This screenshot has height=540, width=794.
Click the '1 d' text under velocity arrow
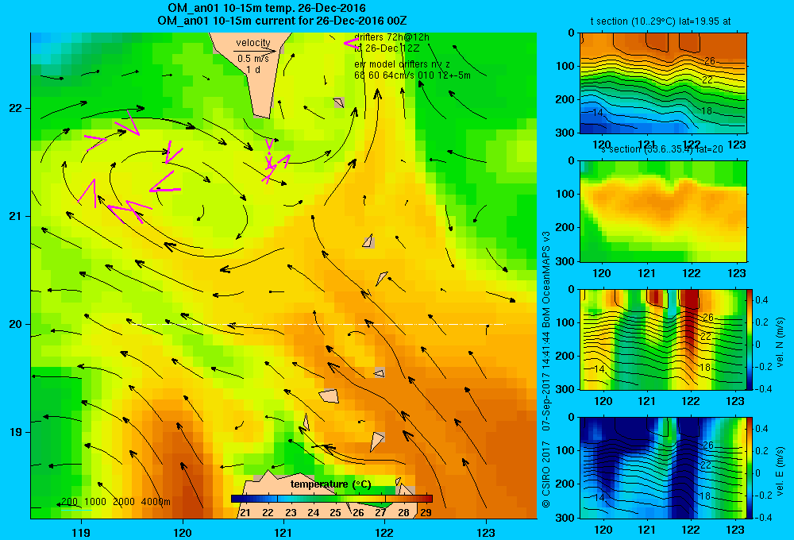click(253, 69)
